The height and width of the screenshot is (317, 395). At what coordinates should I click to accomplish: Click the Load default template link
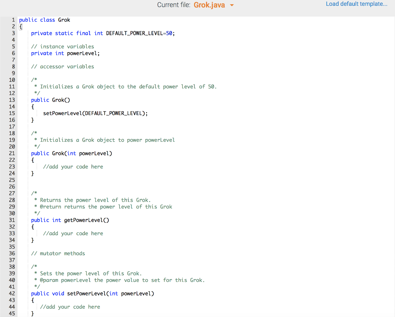coord(356,4)
